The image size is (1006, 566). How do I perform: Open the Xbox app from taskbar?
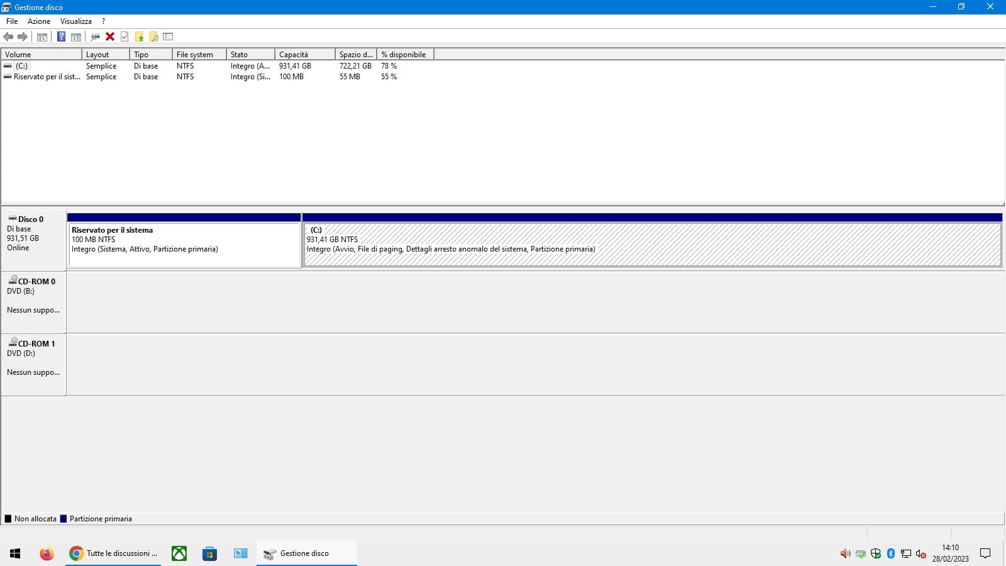pos(179,553)
